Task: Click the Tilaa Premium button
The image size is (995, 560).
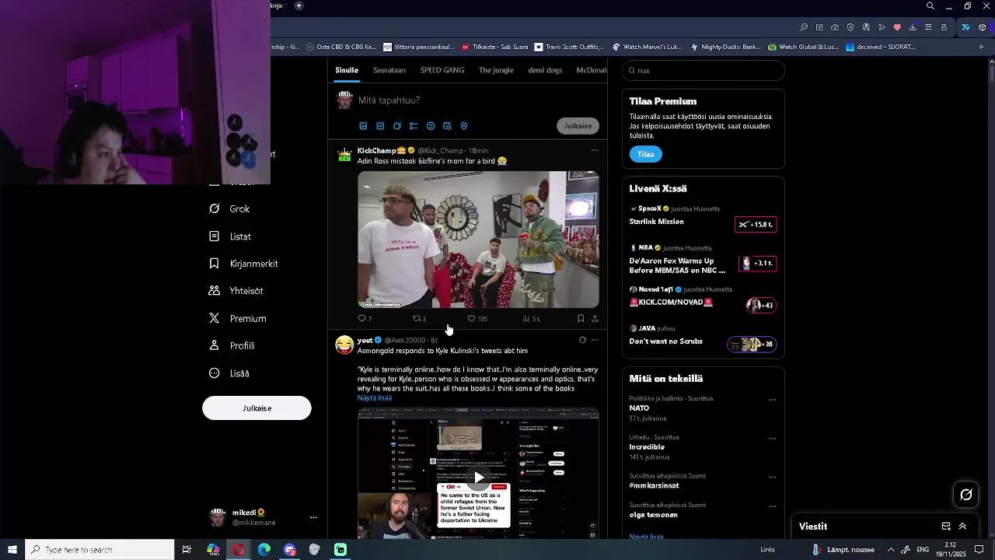Action: [646, 154]
